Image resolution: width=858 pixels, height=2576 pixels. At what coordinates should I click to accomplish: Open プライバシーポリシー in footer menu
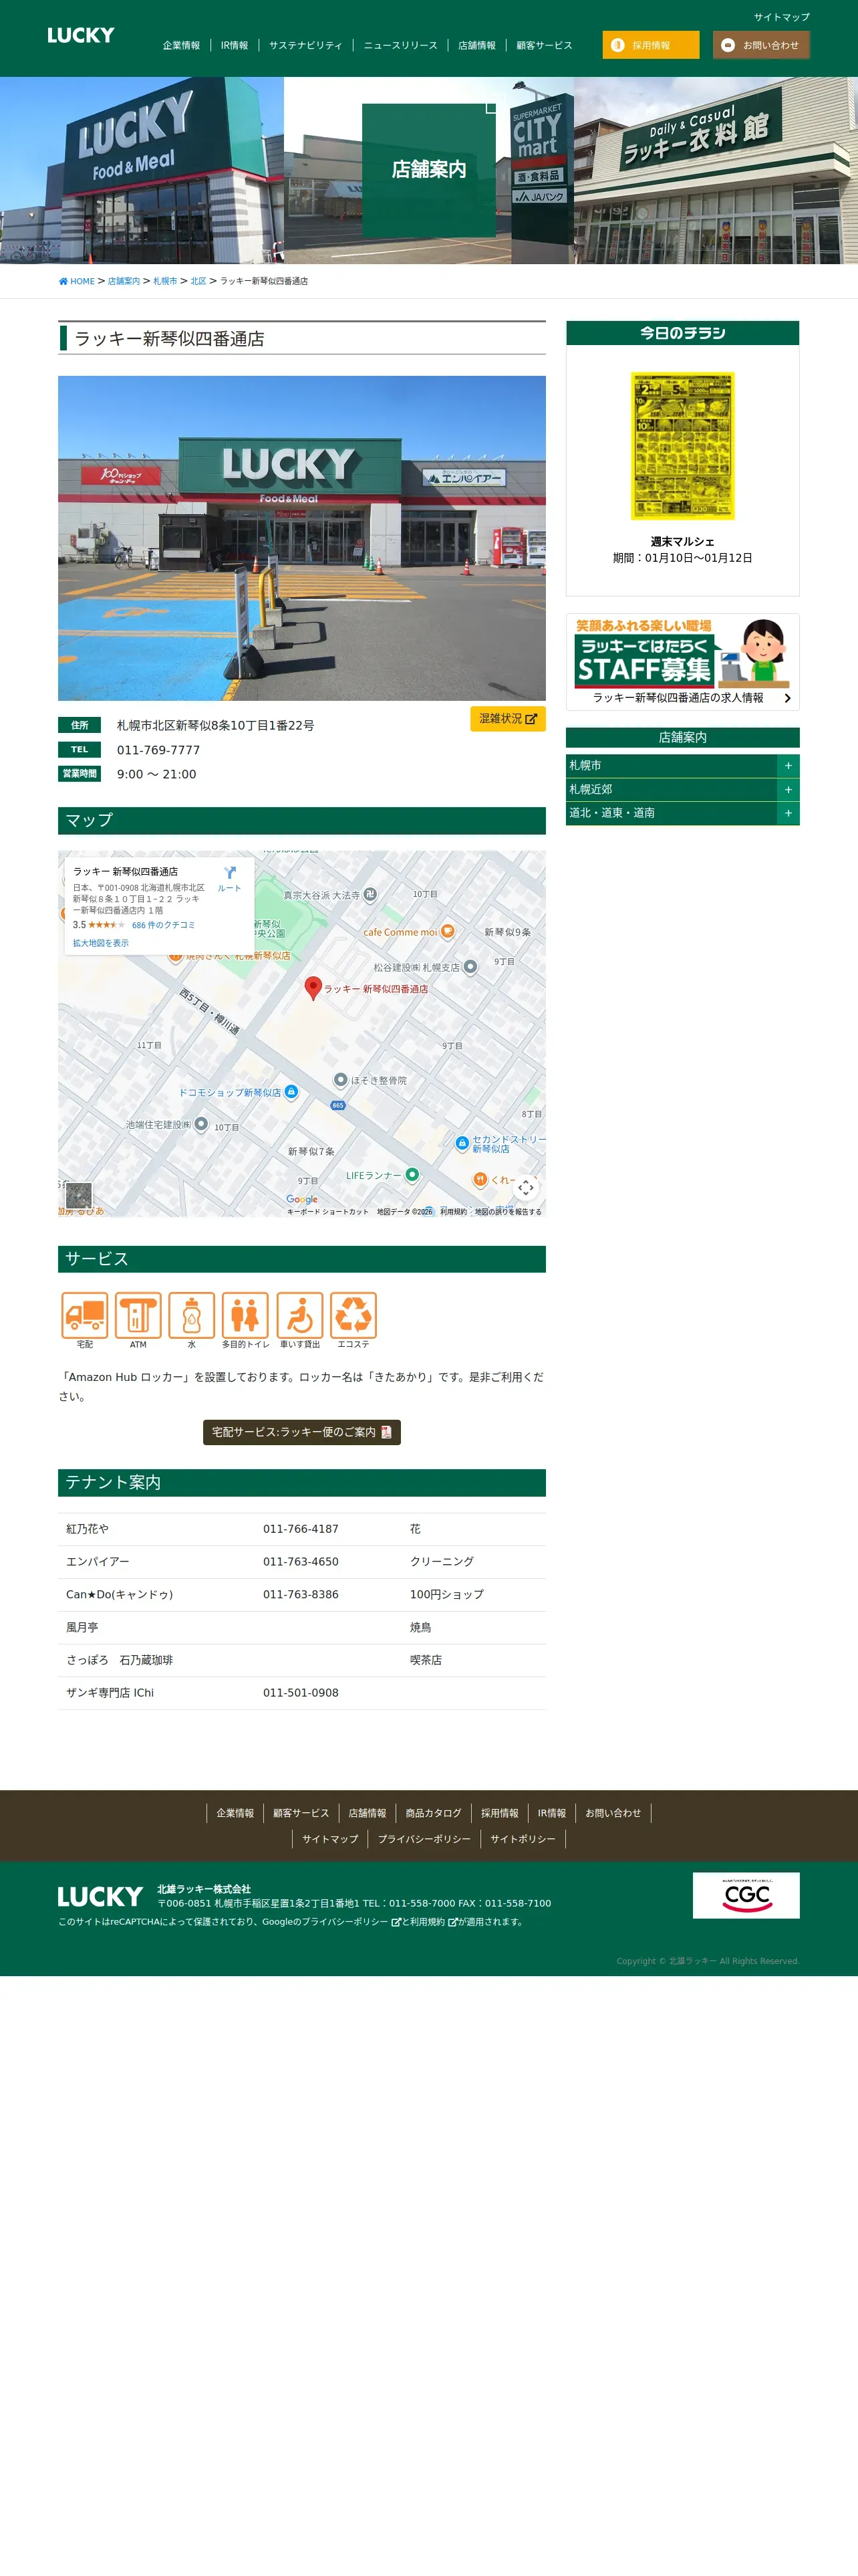coord(424,1839)
